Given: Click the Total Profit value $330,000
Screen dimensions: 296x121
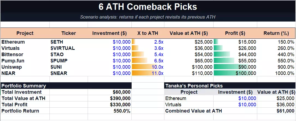Looking at the screenshot, I should [x=109, y=105].
